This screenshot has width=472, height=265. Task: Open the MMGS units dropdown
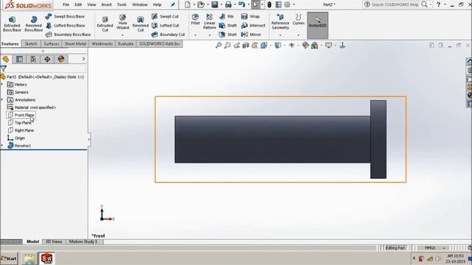[x=444, y=248]
